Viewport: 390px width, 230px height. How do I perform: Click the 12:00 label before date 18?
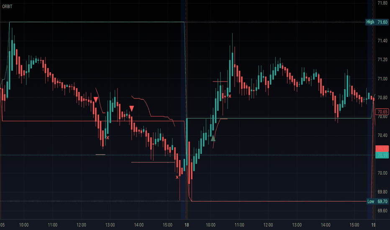point(81,225)
